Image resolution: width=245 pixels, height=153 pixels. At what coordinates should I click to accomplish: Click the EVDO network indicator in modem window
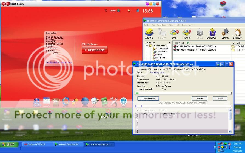113,11
